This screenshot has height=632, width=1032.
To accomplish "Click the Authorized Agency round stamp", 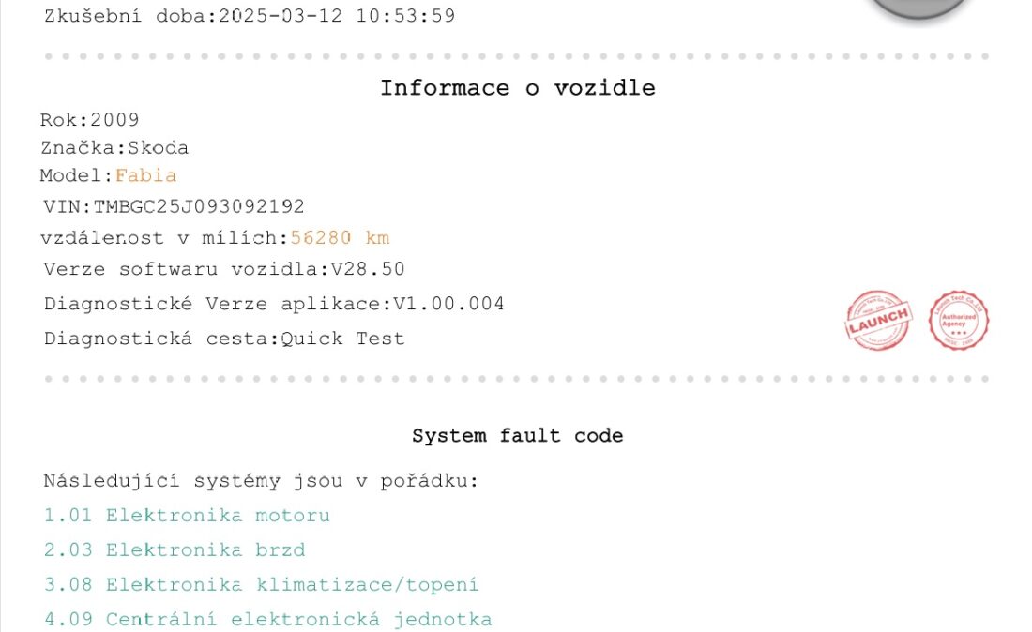I will click(958, 321).
